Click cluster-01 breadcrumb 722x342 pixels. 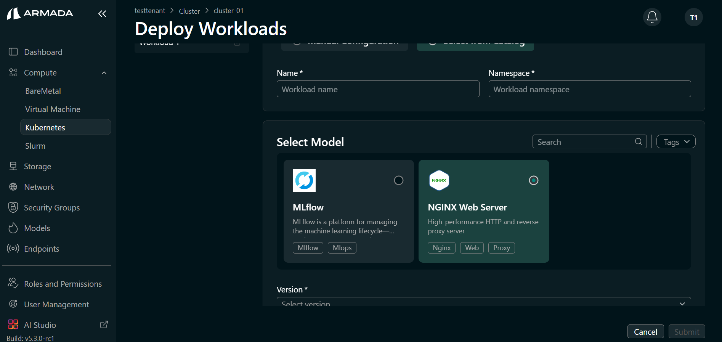tap(228, 11)
